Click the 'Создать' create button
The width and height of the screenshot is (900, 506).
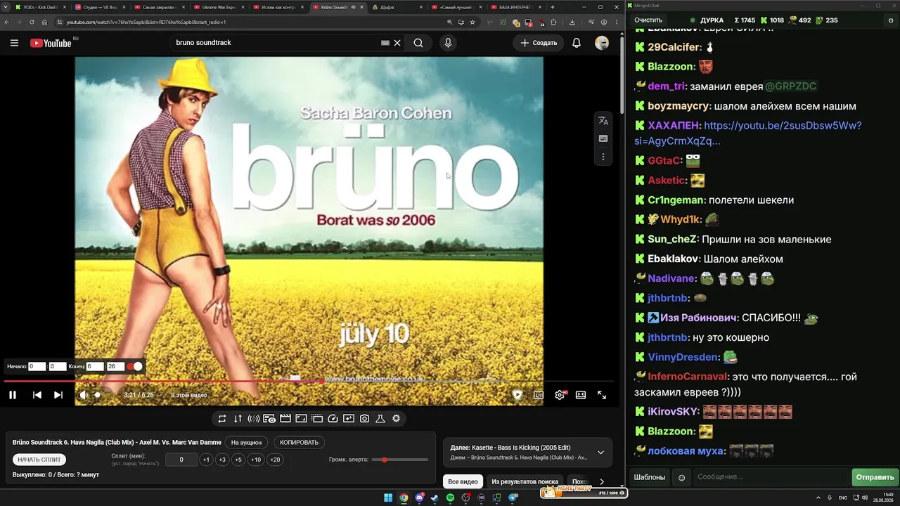coord(539,43)
